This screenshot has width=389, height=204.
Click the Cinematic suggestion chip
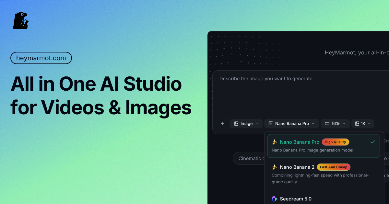tap(249, 158)
